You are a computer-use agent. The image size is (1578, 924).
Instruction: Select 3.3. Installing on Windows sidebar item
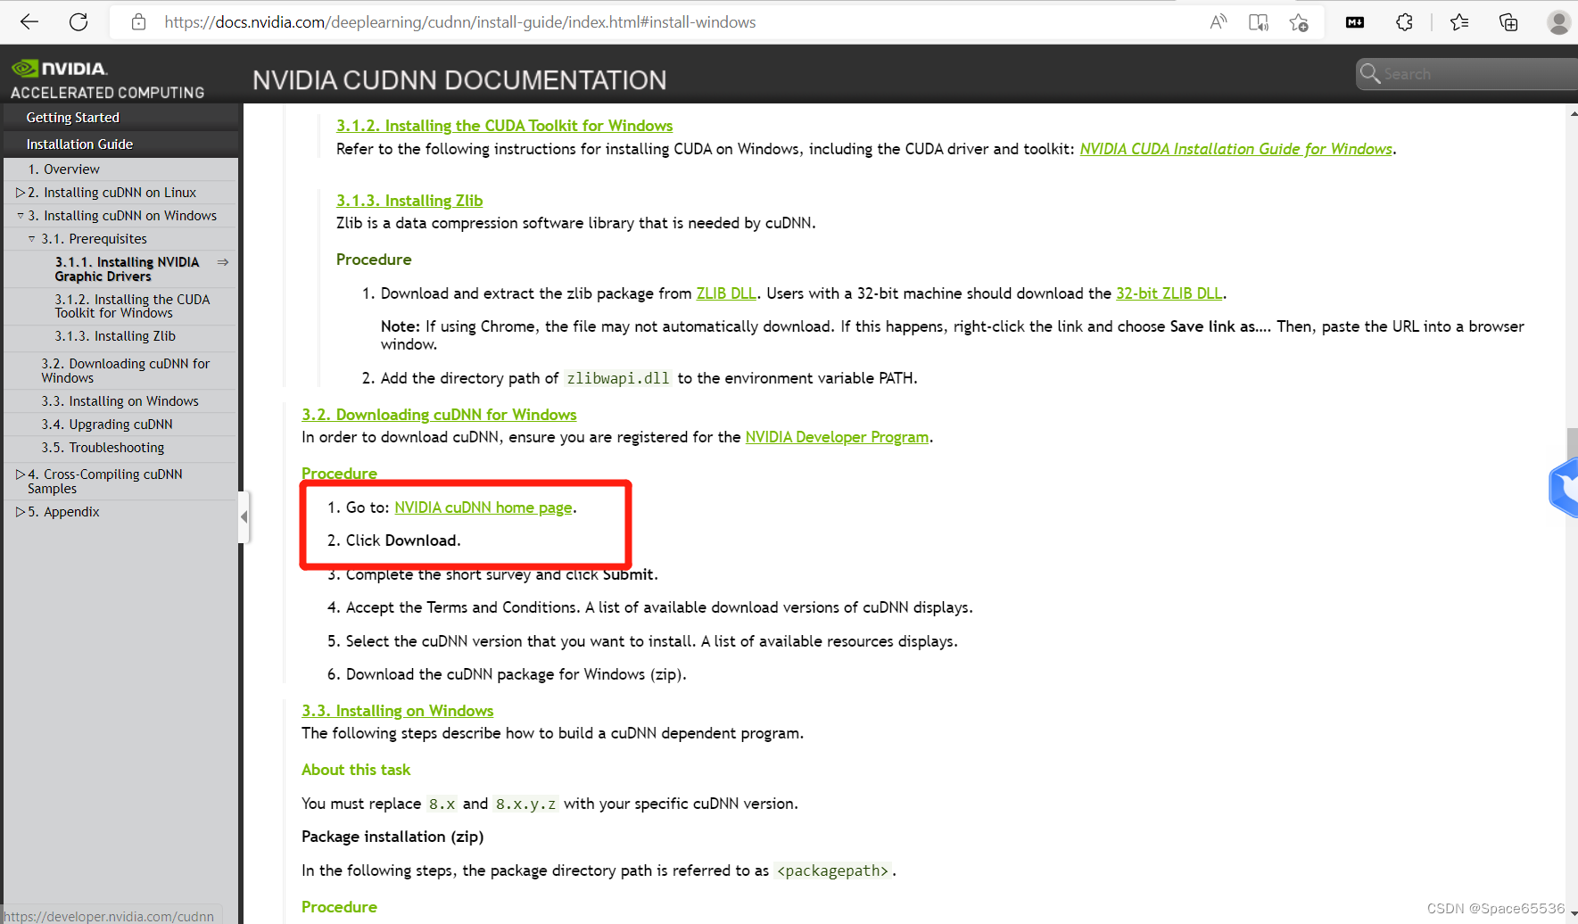[x=120, y=401]
